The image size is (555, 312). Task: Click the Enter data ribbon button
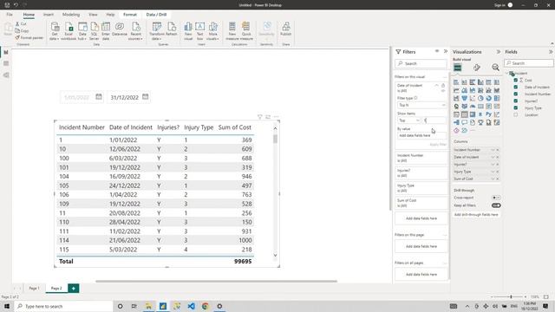[106, 31]
